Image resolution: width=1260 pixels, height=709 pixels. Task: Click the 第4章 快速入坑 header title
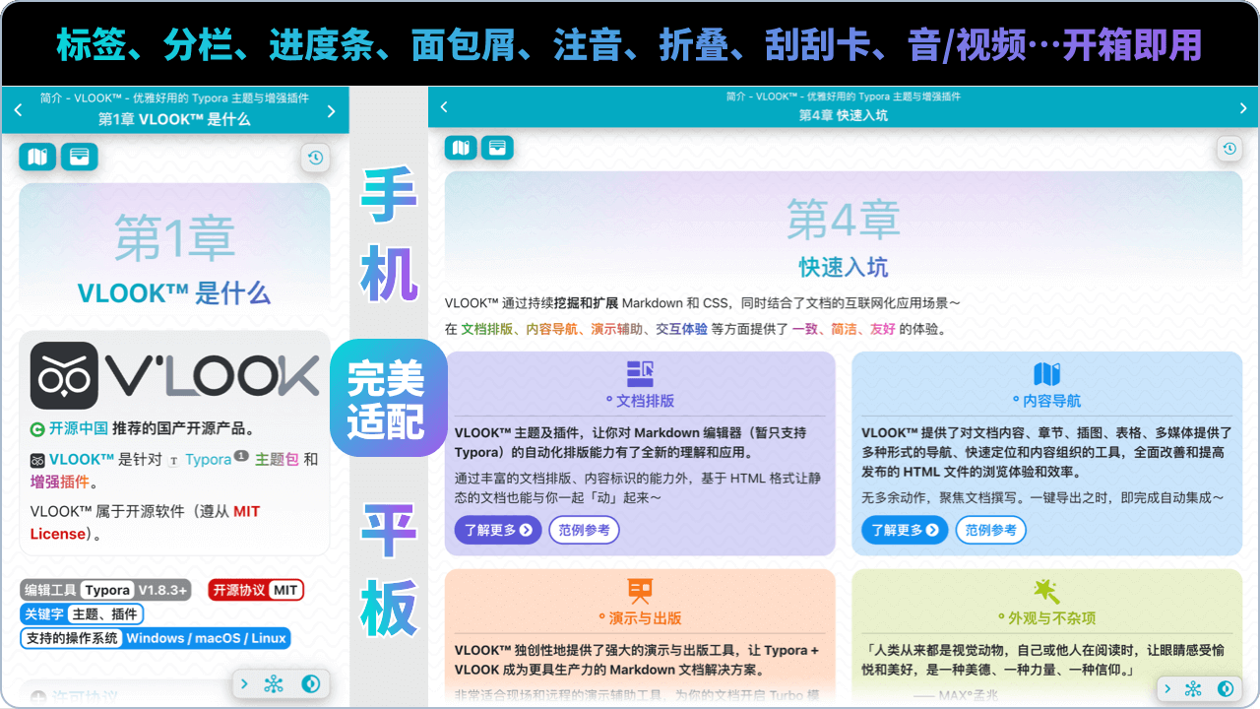pyautogui.click(x=844, y=115)
